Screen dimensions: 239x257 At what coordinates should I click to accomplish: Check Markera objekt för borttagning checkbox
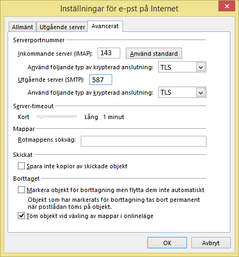point(21,190)
